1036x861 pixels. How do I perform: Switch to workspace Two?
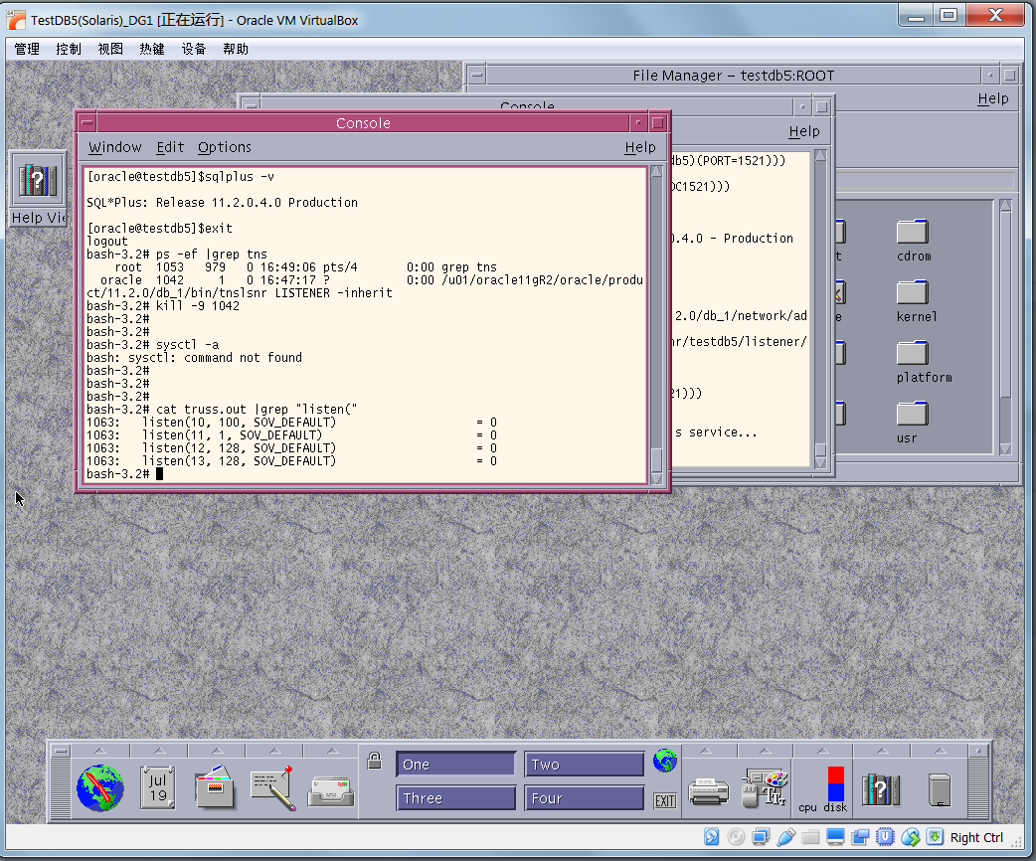[x=584, y=765]
